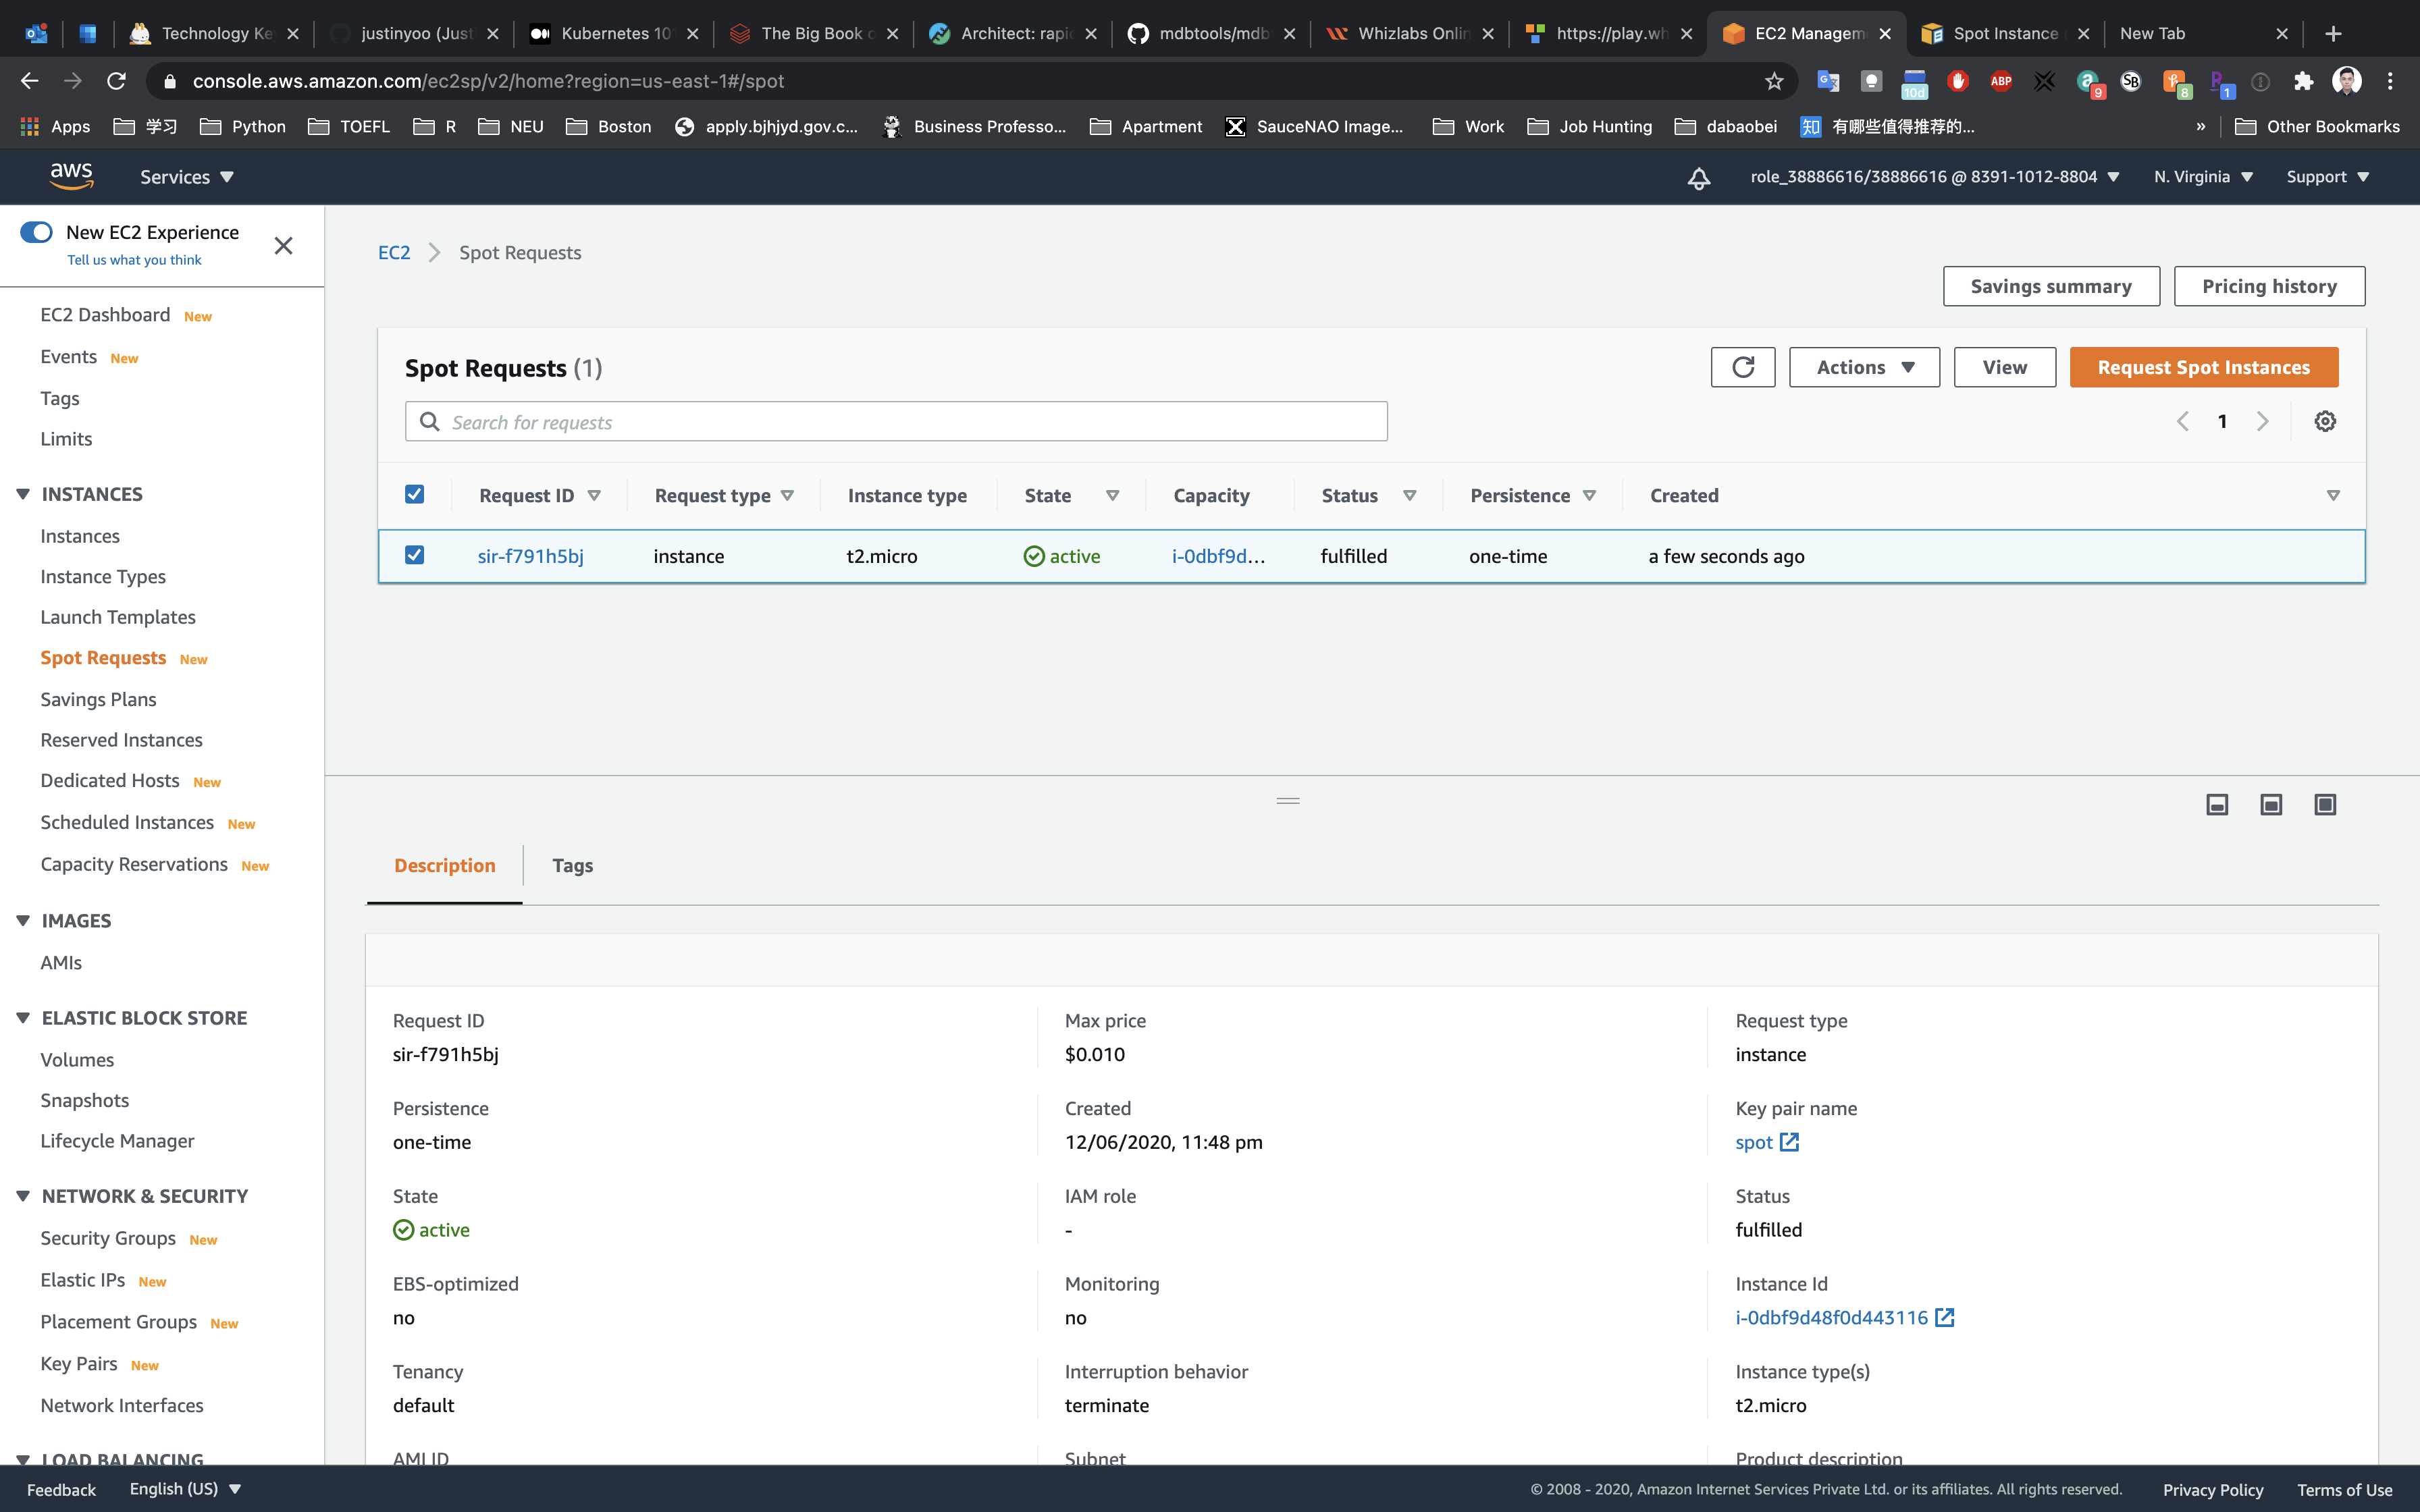Uncheck the select-all requests header checkbox
Image resolution: width=2420 pixels, height=1512 pixels.
(x=414, y=494)
